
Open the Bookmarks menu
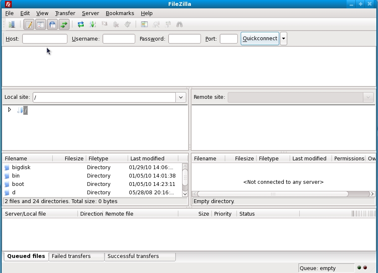pos(120,13)
